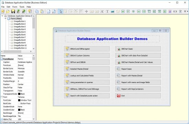Add a new form with blank page icon
This screenshot has width=189, height=124.
click(48, 12)
